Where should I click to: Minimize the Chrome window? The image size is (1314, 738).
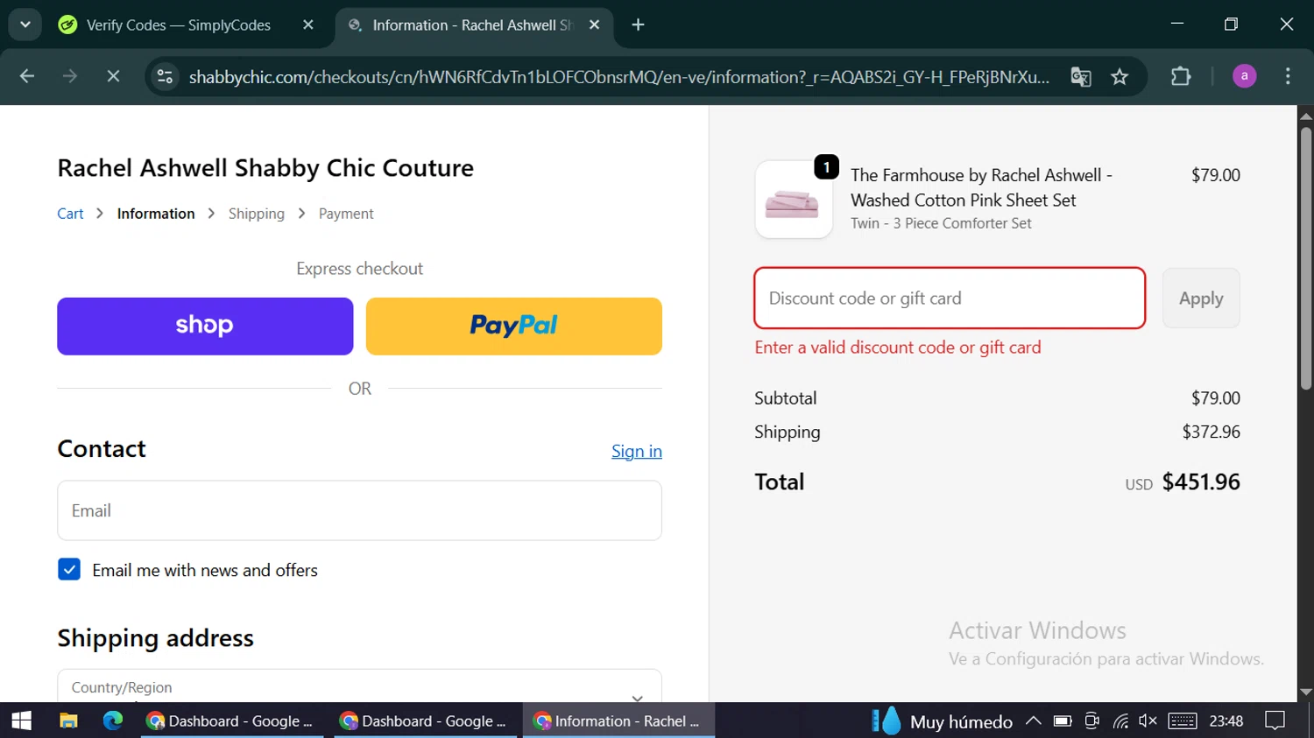coord(1177,25)
